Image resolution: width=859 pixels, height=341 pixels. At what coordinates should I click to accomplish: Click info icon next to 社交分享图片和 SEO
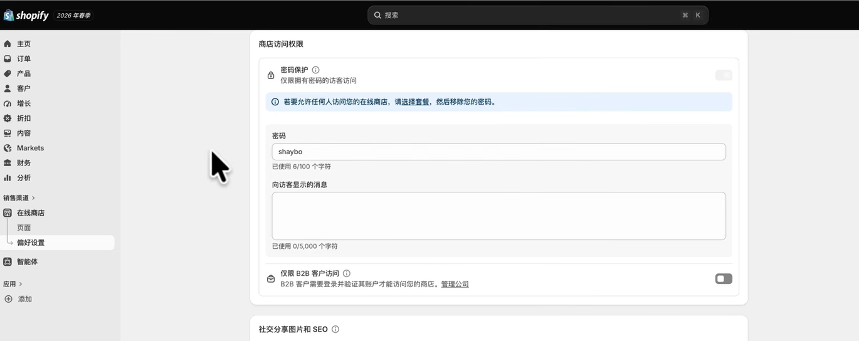coord(335,329)
